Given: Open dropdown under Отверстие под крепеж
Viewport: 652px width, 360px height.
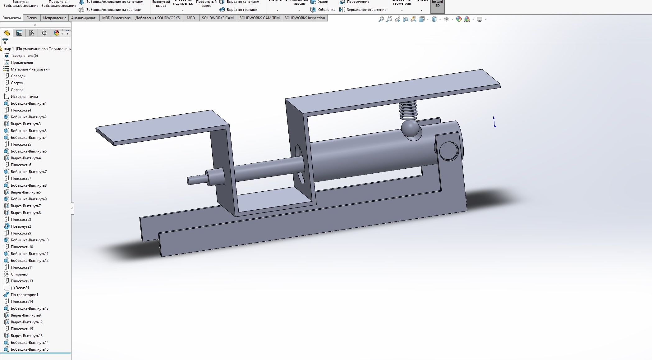Looking at the screenshot, I should coord(183,10).
